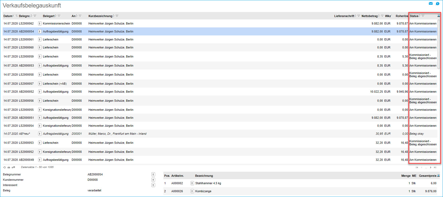This screenshot has width=443, height=197.
Task: Sort the list by Kurzbezeichnung header
Action: [100, 16]
